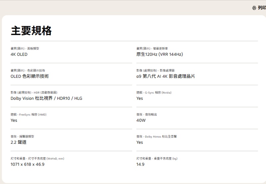The height and width of the screenshot is (184, 266).
Task: Click the 列印 print link
Action: pyautogui.click(x=262, y=8)
